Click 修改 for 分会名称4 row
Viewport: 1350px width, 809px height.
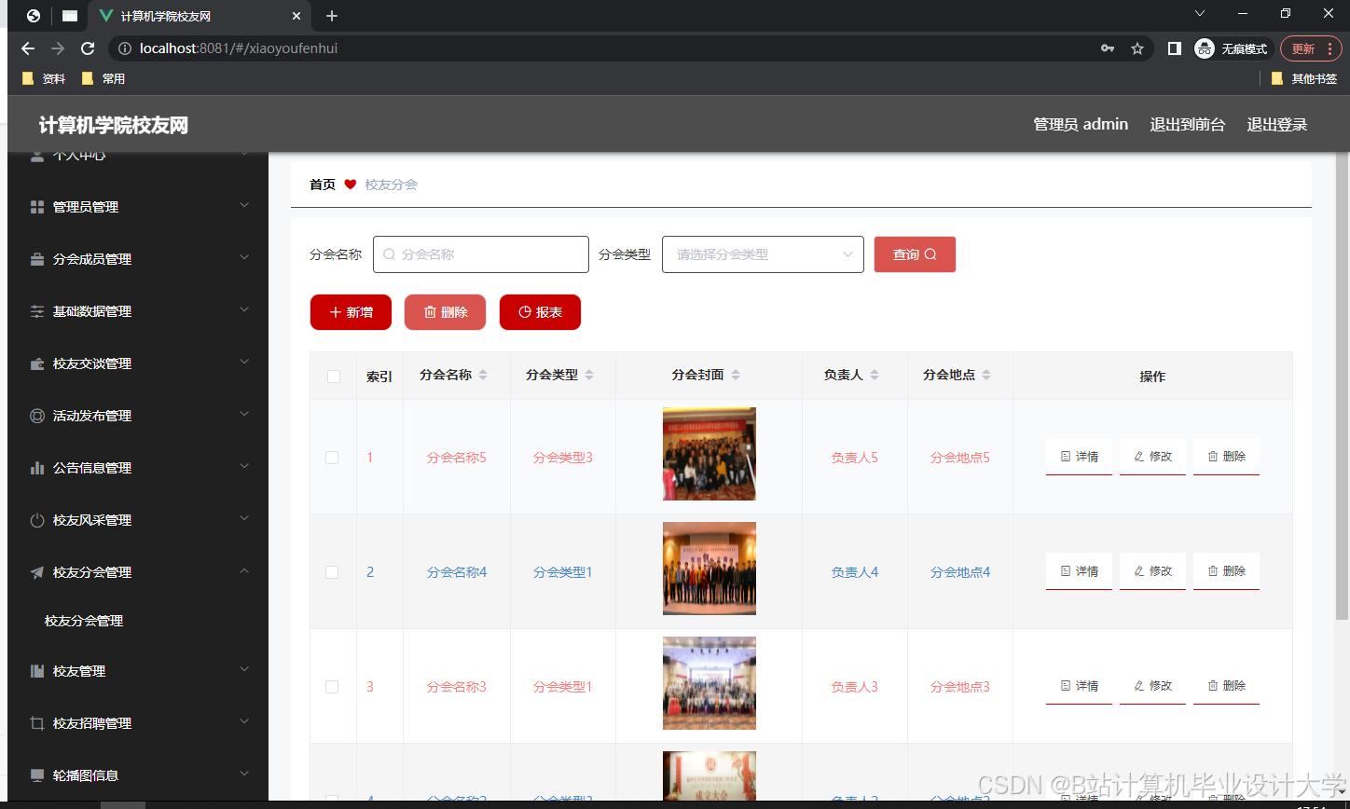tap(1152, 571)
